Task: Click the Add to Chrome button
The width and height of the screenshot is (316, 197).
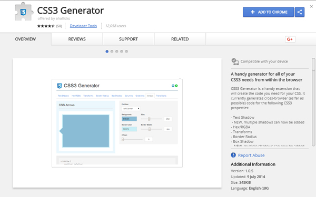Action: [x=268, y=12]
